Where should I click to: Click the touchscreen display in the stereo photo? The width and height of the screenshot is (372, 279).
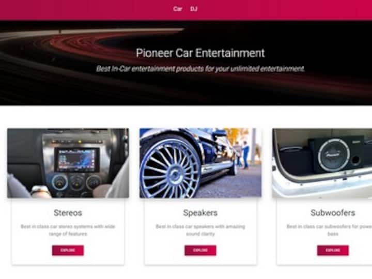coord(77,159)
